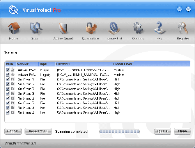Minimize the VirusProtect Pro window
Image resolution: width=195 pixels, height=148 pixels.
179,9
